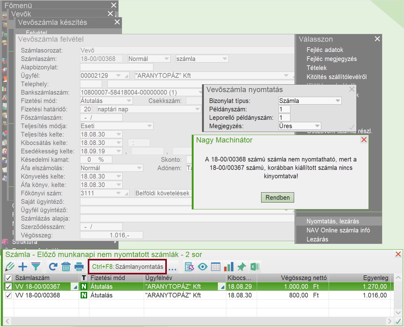Click the printer icon in the list toolbar
404x327 pixels.
coord(79,267)
